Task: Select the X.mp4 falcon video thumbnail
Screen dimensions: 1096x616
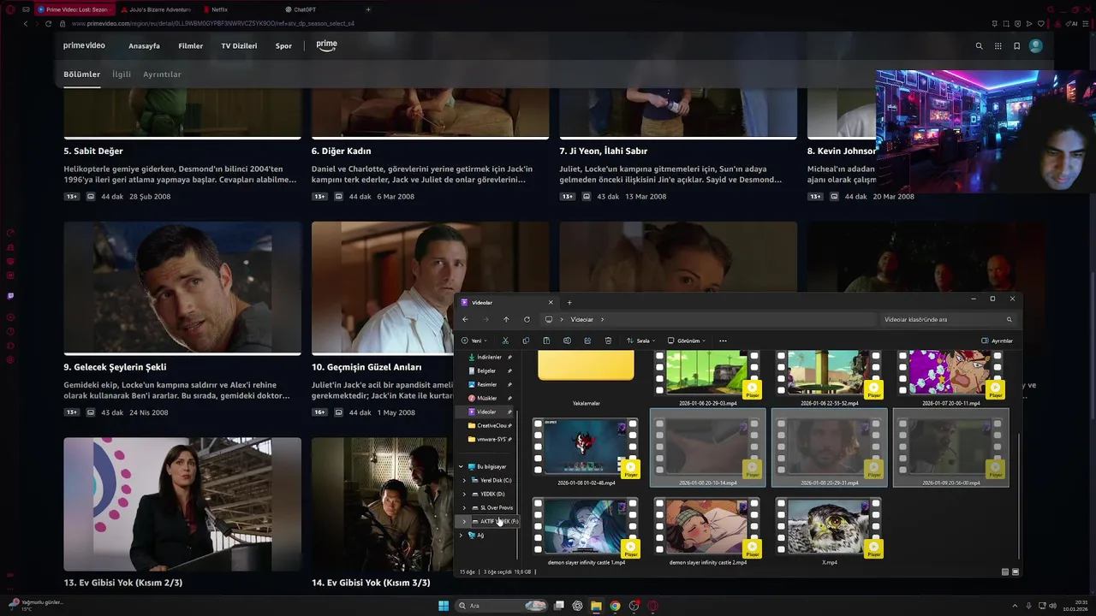Action: [829, 528]
